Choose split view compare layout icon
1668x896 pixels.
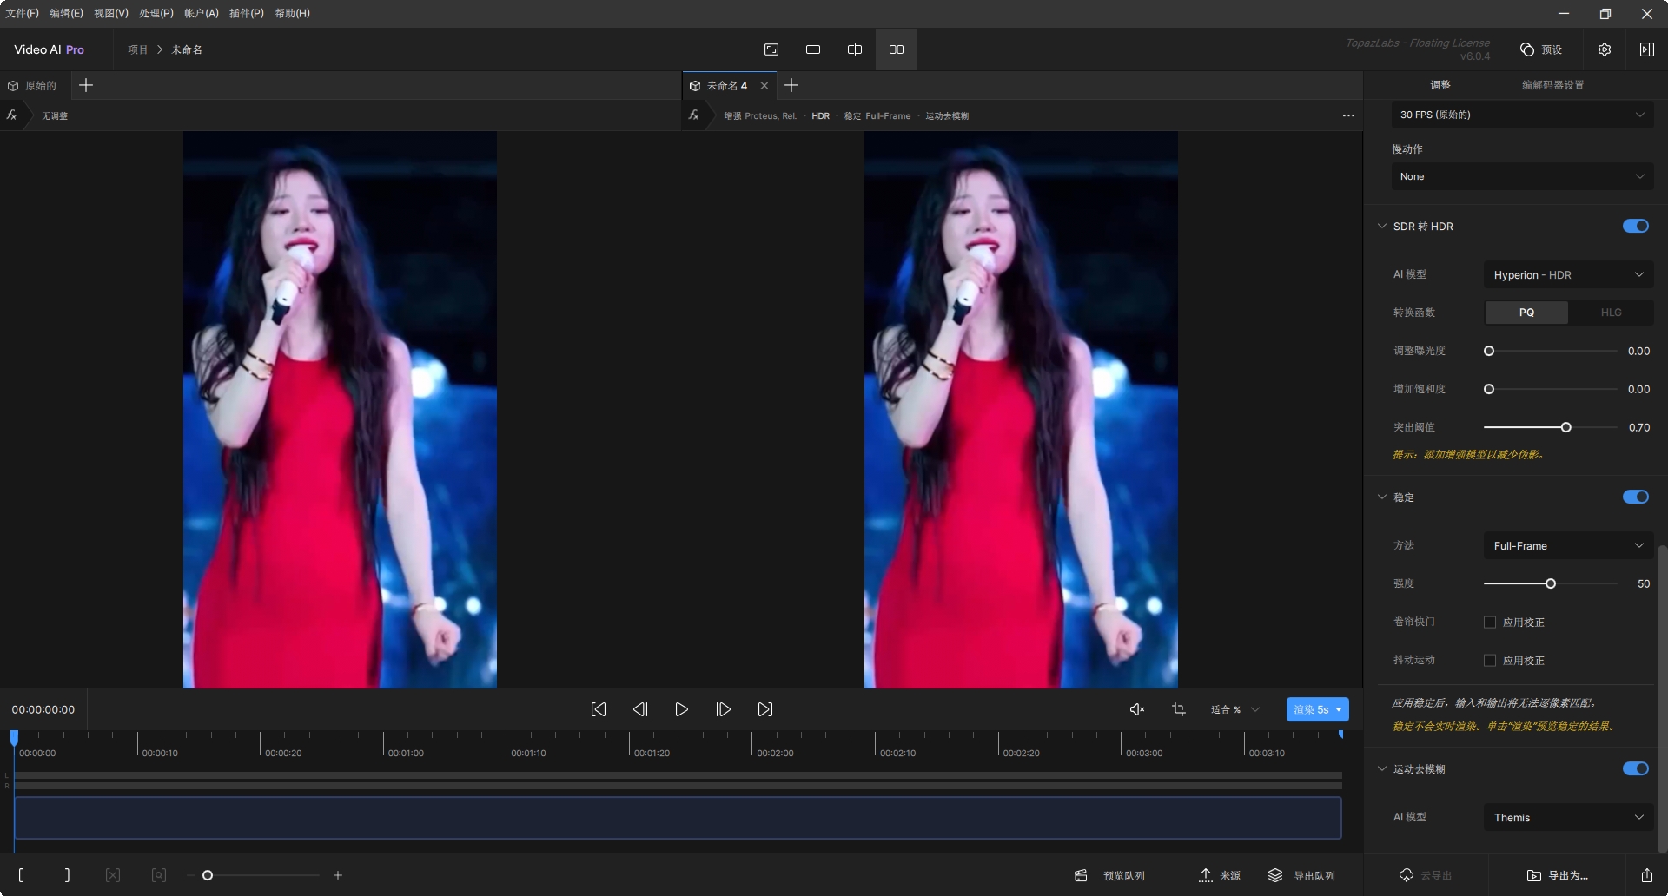tap(855, 49)
